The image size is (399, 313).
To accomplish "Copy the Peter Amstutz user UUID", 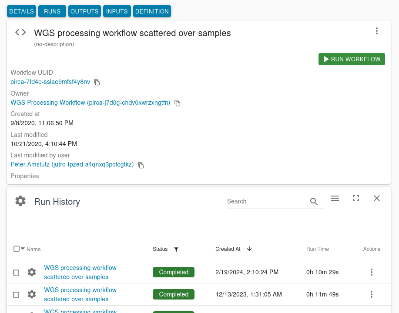I will (141, 165).
